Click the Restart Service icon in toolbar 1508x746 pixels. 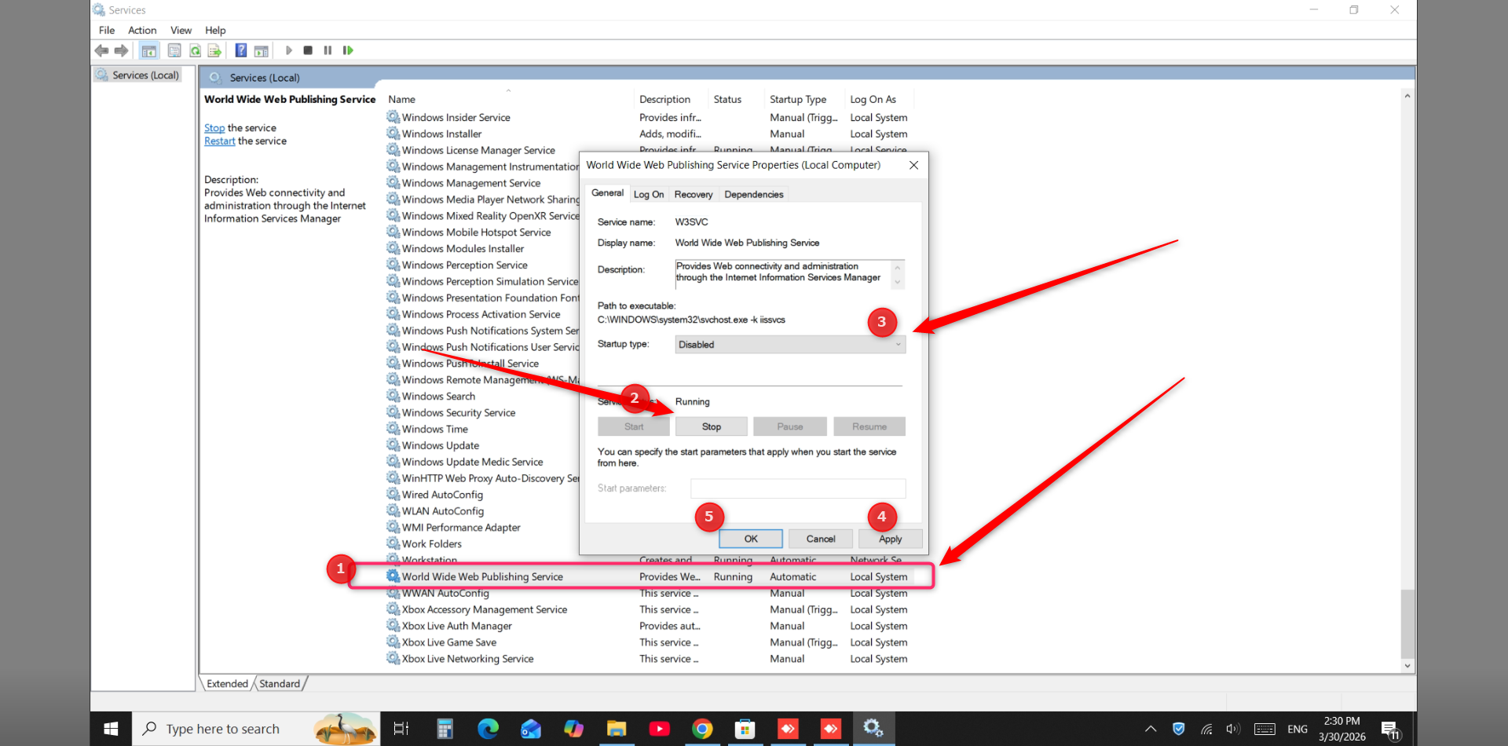[x=348, y=51]
